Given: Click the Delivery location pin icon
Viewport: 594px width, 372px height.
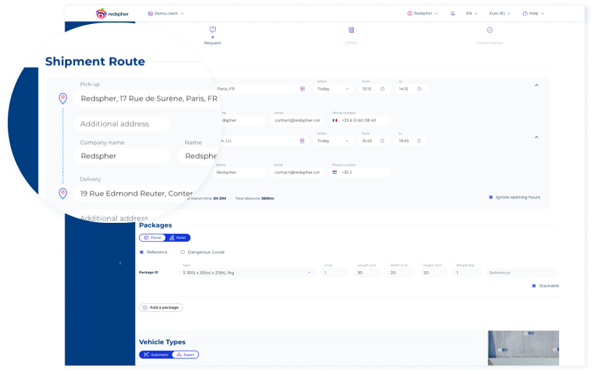Looking at the screenshot, I should [x=63, y=194].
